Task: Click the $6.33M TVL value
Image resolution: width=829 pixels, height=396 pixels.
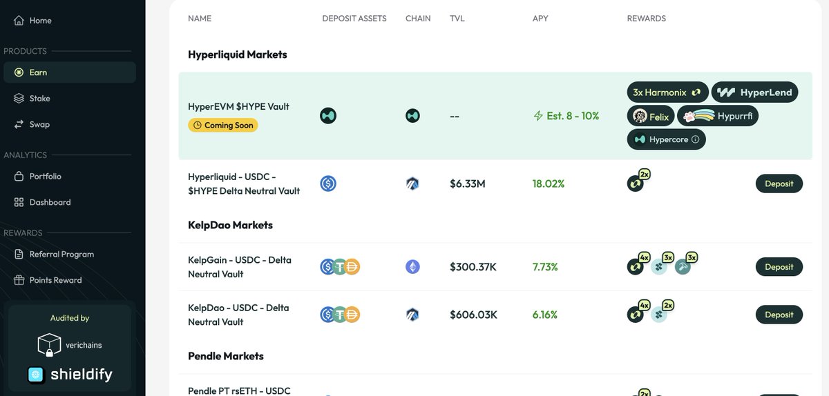Action: [x=468, y=184]
